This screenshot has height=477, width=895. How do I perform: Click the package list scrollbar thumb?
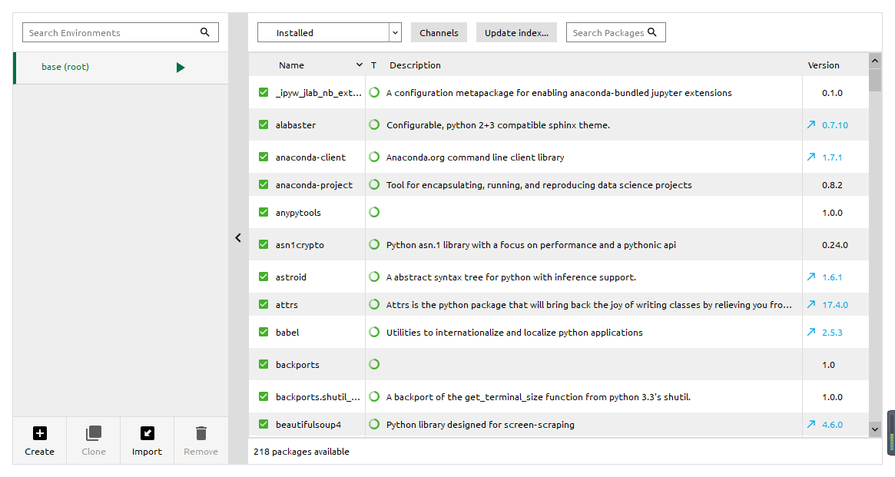[874, 79]
